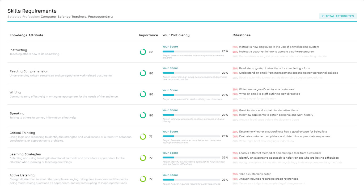This screenshot has width=364, height=186.
Task: Click the Speaking importance ring icon
Action: (143, 115)
